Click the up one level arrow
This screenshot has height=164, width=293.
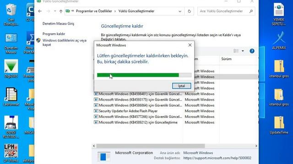pos(61,11)
